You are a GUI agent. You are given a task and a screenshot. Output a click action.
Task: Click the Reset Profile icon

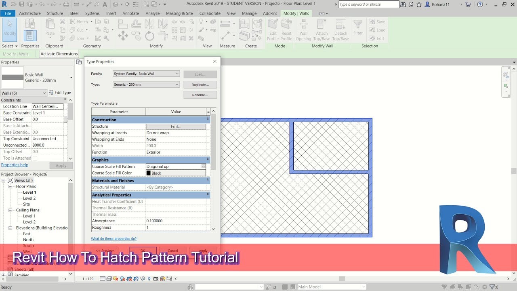coord(286,30)
